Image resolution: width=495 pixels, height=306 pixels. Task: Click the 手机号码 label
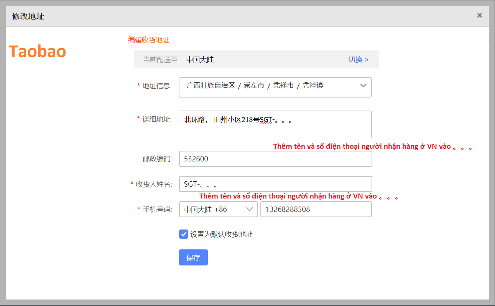point(157,209)
